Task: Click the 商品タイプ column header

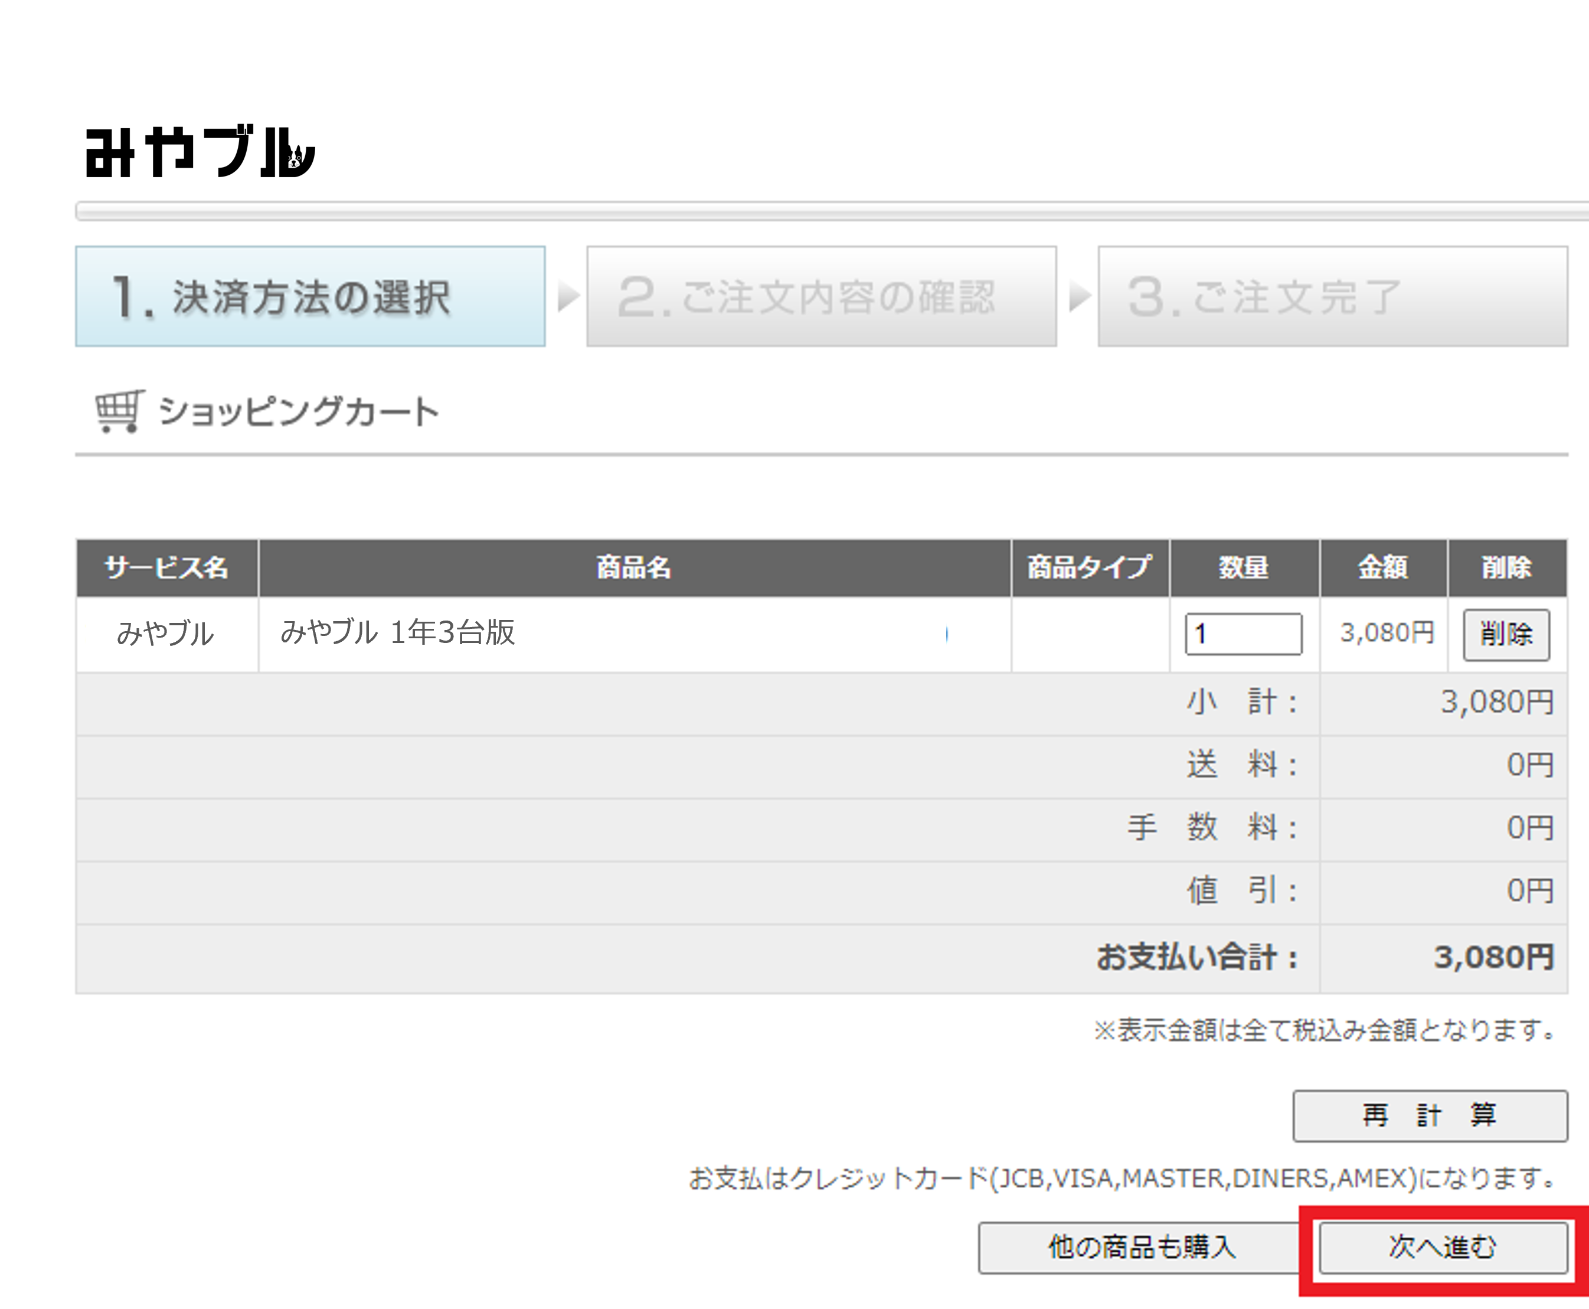Action: (x=1090, y=568)
